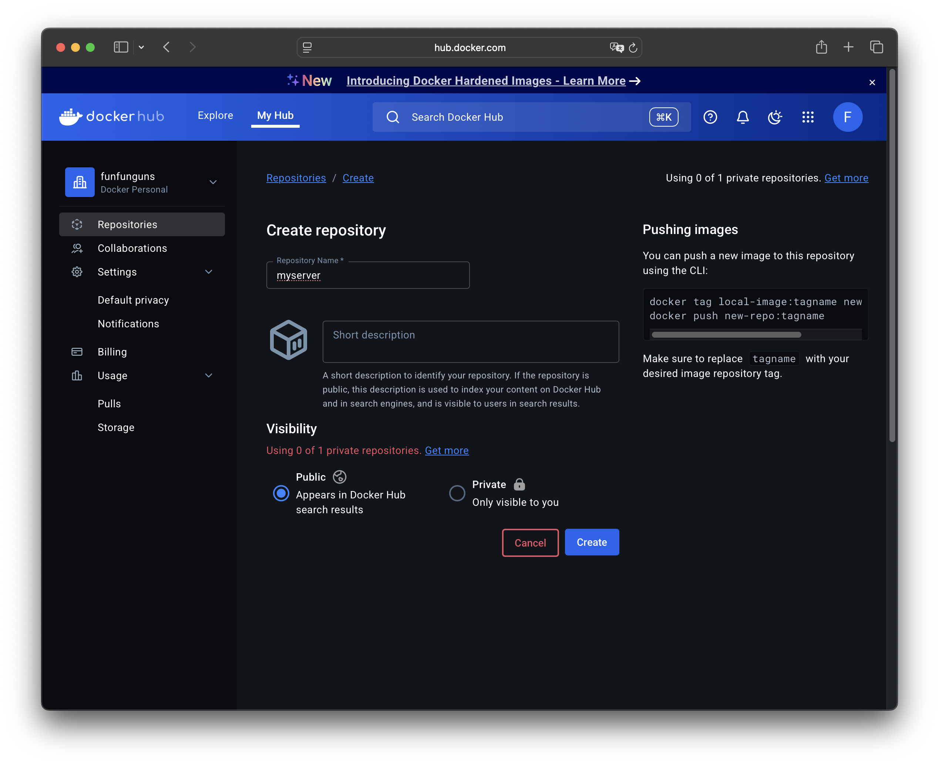Open the Repositories breadcrumb link
939x765 pixels.
(x=296, y=178)
